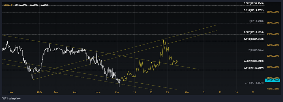Click the +50.0000 (+0.20%) change value
283x102 pixels.
pos(38,5)
